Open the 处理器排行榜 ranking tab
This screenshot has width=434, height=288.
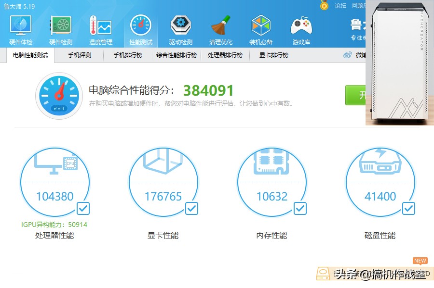tap(225, 55)
